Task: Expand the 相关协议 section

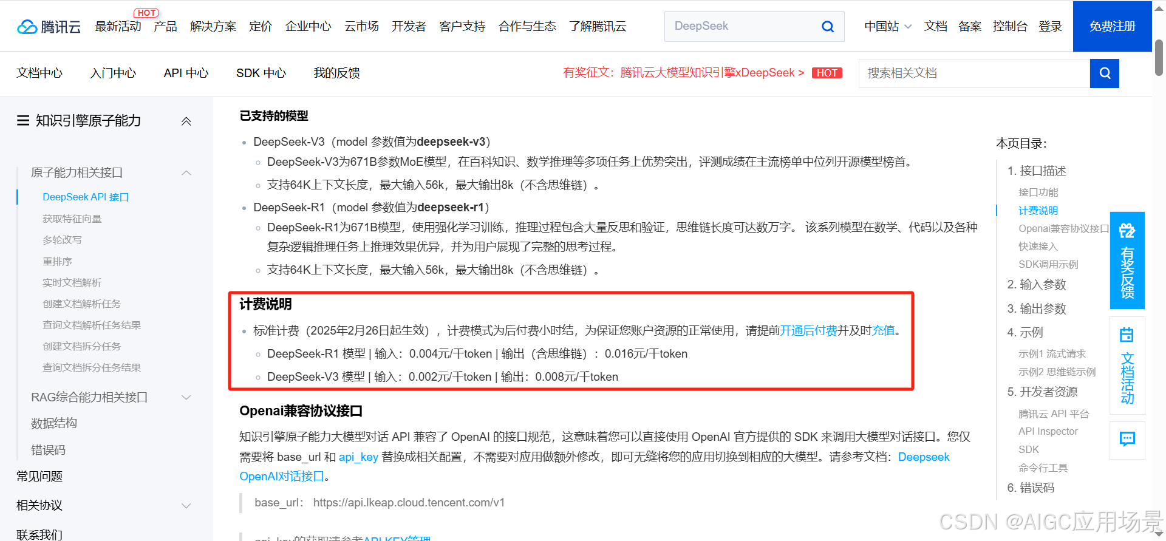Action: (x=186, y=506)
